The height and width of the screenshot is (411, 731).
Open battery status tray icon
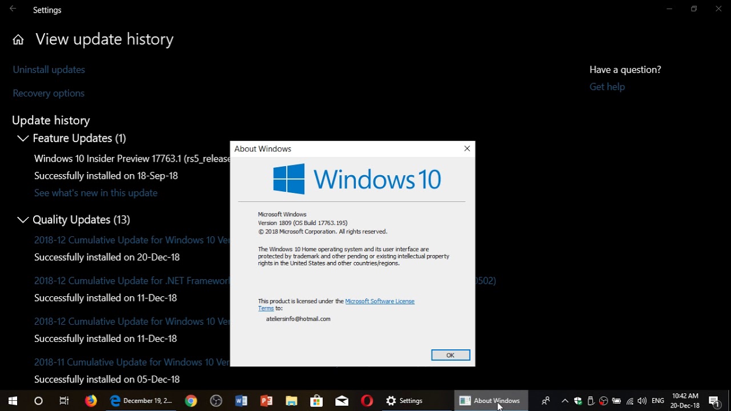[x=616, y=401]
